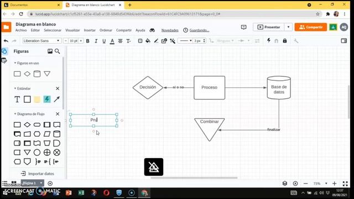
Task: Select the arrow line shape in Estándar
Action: (x=57, y=99)
